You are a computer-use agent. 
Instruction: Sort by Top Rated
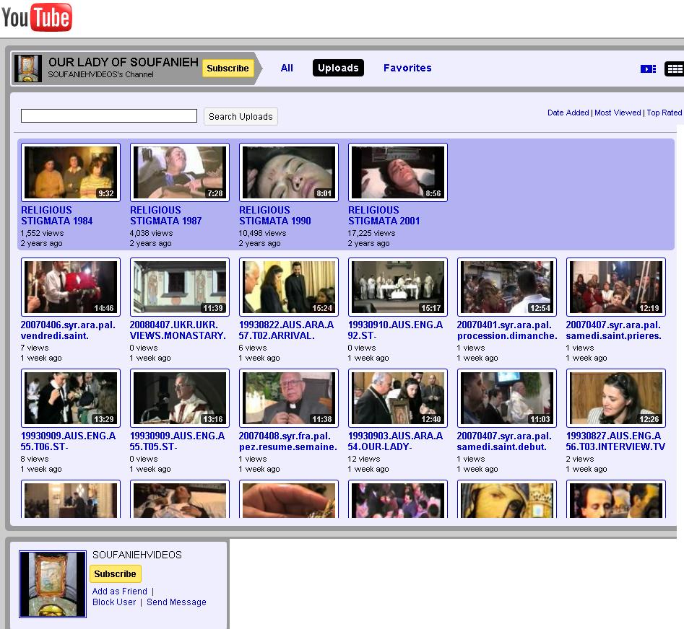point(664,113)
